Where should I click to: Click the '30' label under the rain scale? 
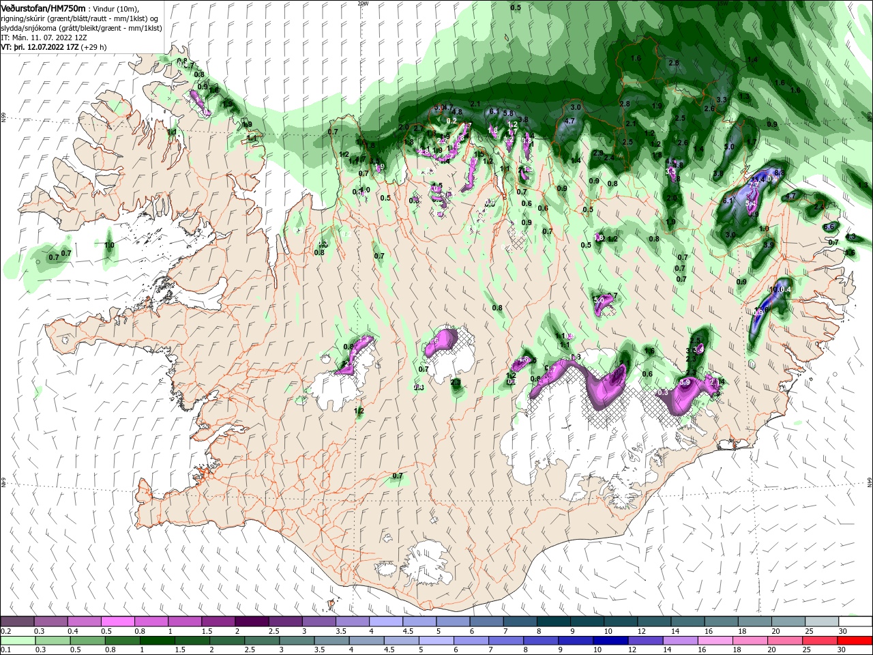pos(841,650)
